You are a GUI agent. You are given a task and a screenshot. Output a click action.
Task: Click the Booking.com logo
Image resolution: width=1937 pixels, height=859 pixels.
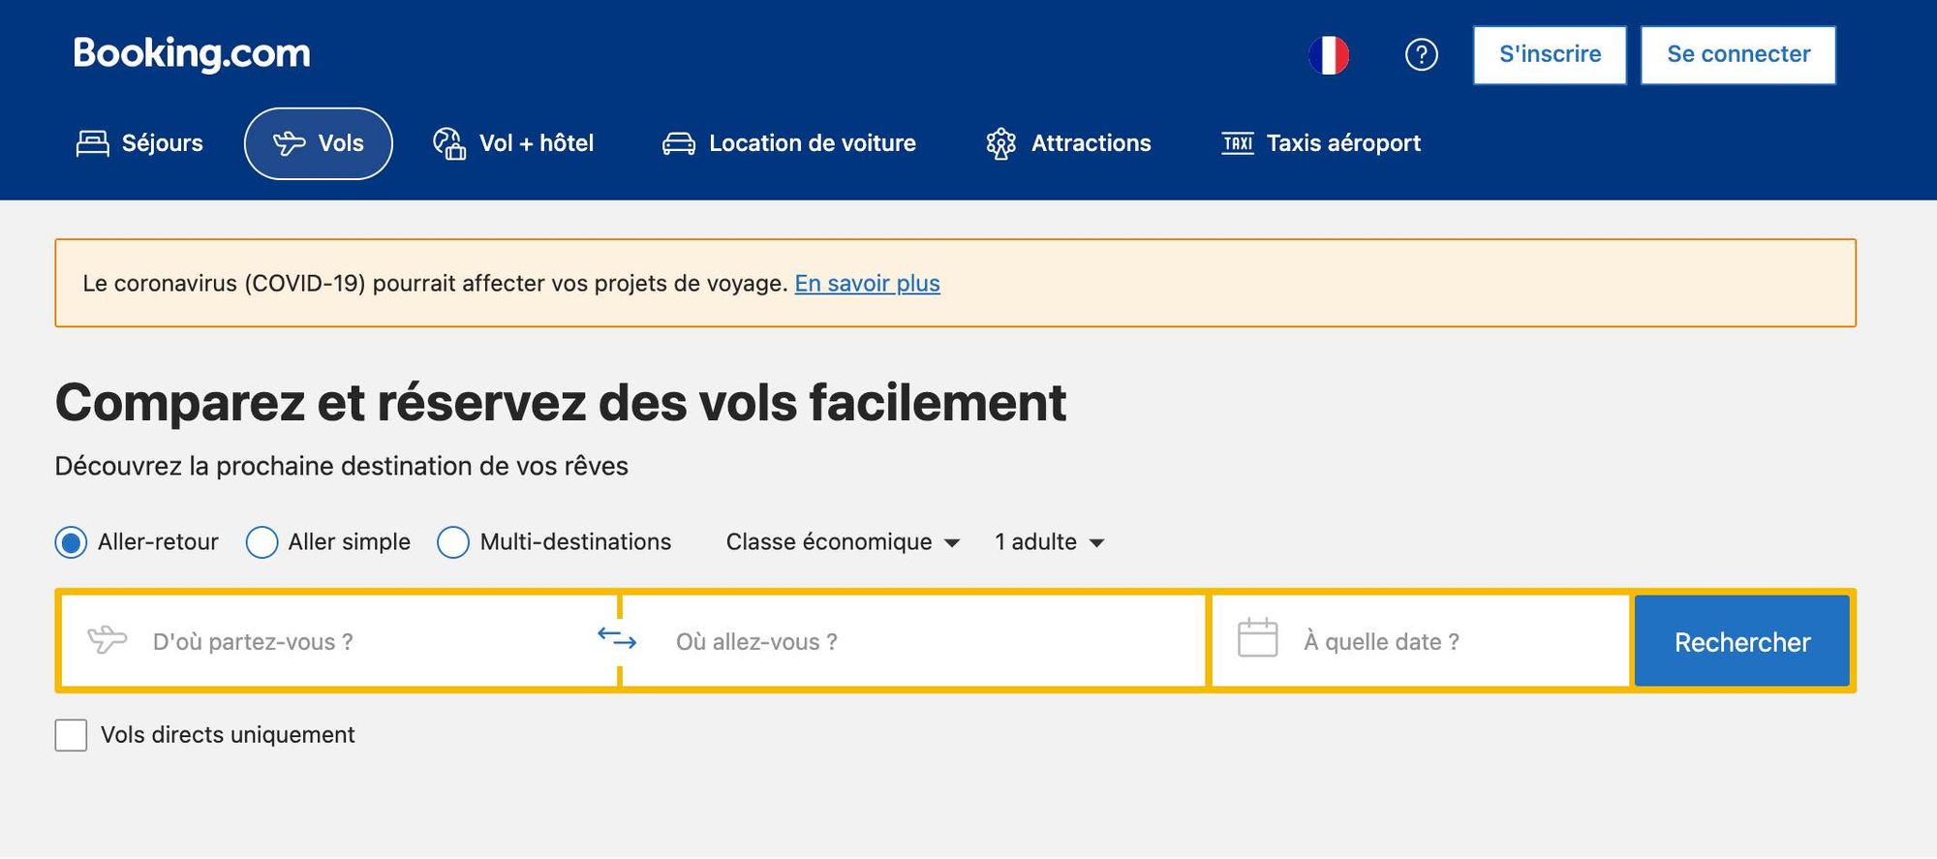click(x=192, y=54)
